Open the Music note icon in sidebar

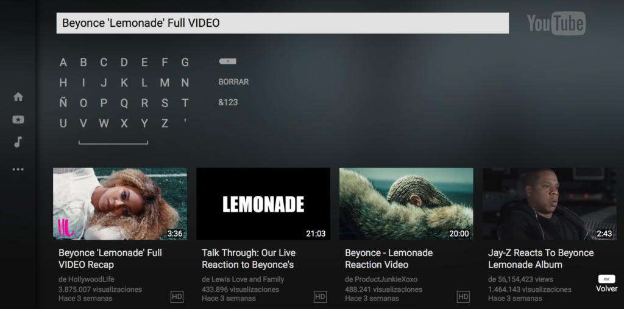click(x=18, y=142)
